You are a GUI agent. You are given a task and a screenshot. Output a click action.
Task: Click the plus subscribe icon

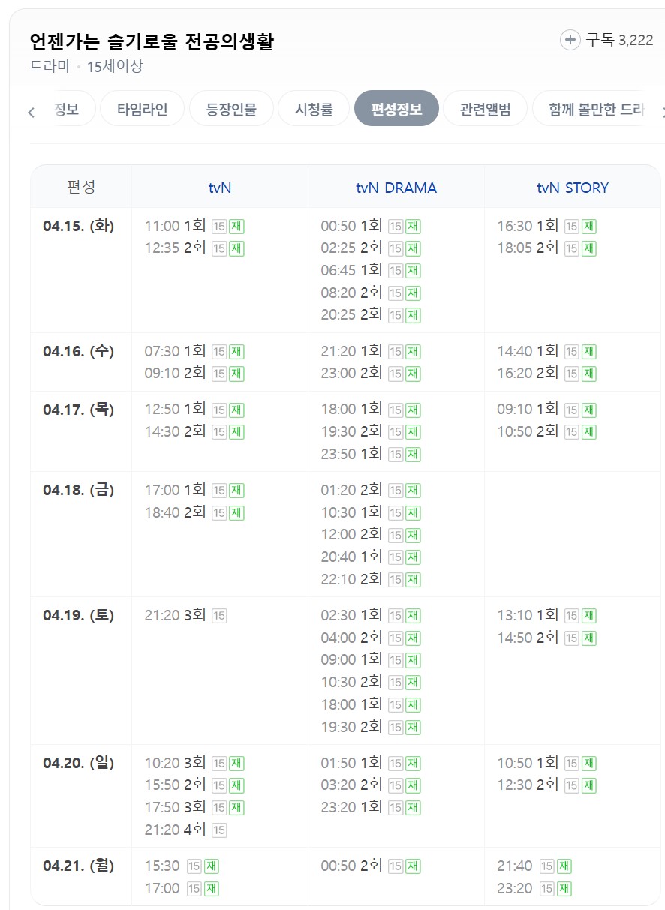tap(570, 40)
